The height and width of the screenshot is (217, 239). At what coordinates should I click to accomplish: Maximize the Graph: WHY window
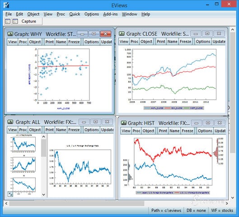94,34
